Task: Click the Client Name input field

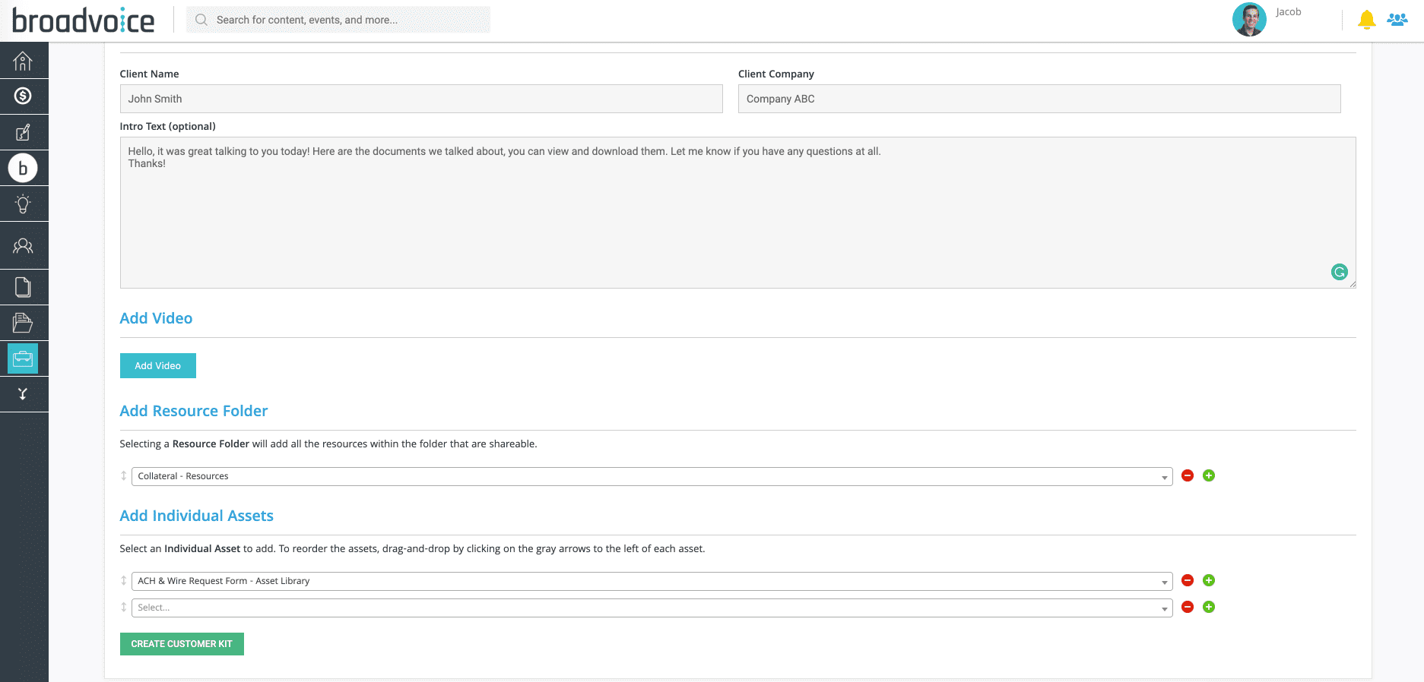Action: pyautogui.click(x=420, y=99)
